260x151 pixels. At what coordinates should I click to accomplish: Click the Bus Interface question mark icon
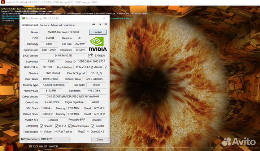pyautogui.click(x=105, y=67)
